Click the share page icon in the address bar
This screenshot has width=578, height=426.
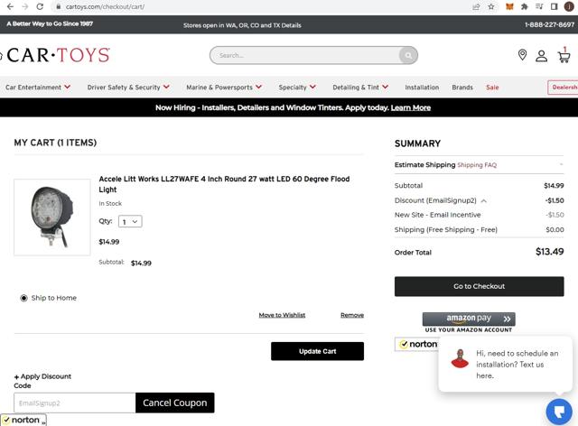[476, 6]
